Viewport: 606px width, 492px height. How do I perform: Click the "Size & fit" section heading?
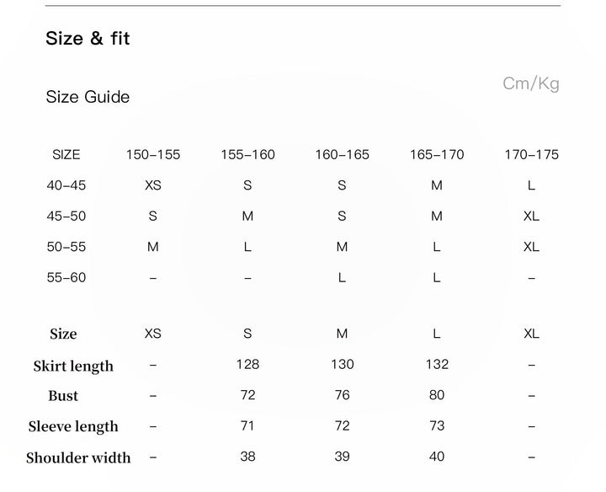(x=88, y=39)
